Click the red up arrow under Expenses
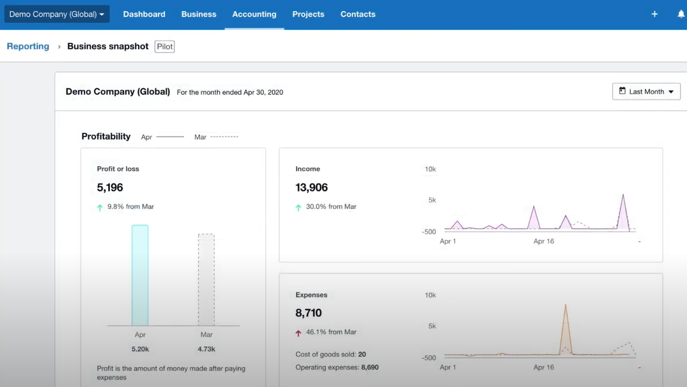Viewport: 687px width, 387px height. [298, 333]
